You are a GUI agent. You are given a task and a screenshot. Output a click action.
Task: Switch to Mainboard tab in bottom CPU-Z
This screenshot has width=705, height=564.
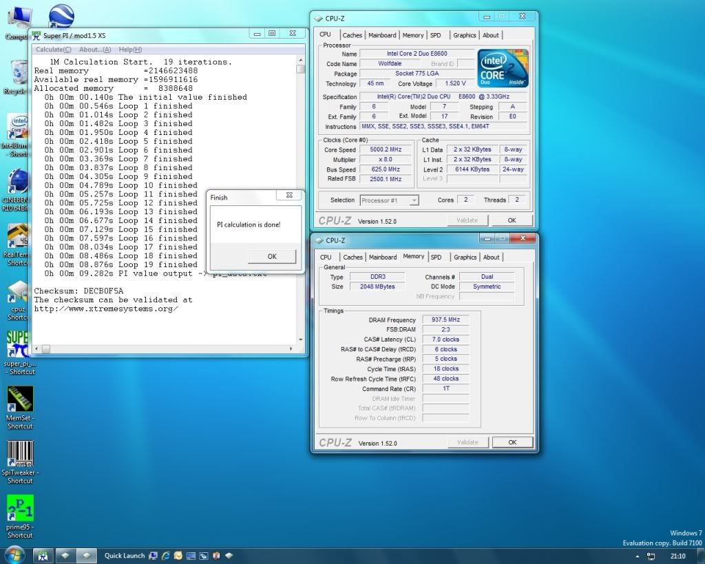(x=383, y=258)
